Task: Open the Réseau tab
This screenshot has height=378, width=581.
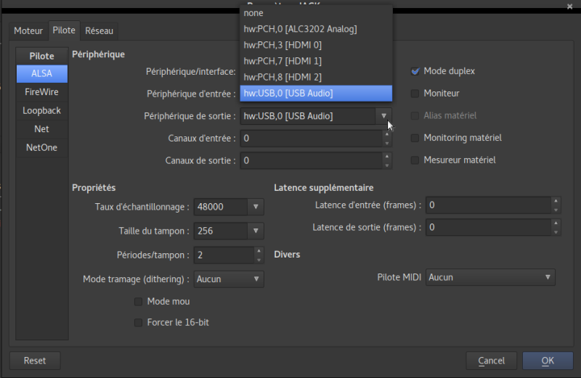Action: coord(99,30)
